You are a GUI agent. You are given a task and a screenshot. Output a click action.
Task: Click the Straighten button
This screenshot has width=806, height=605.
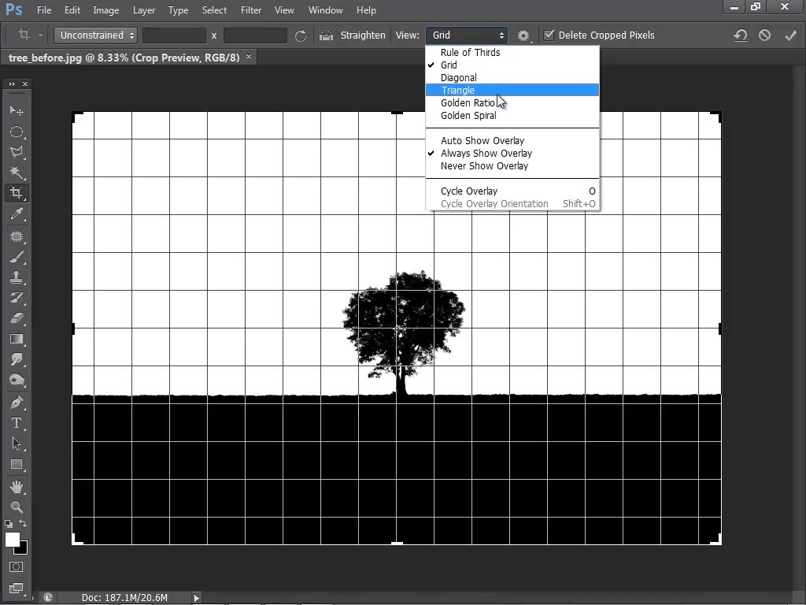coord(362,35)
